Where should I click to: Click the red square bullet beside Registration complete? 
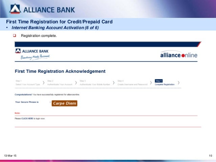tap(15, 36)
